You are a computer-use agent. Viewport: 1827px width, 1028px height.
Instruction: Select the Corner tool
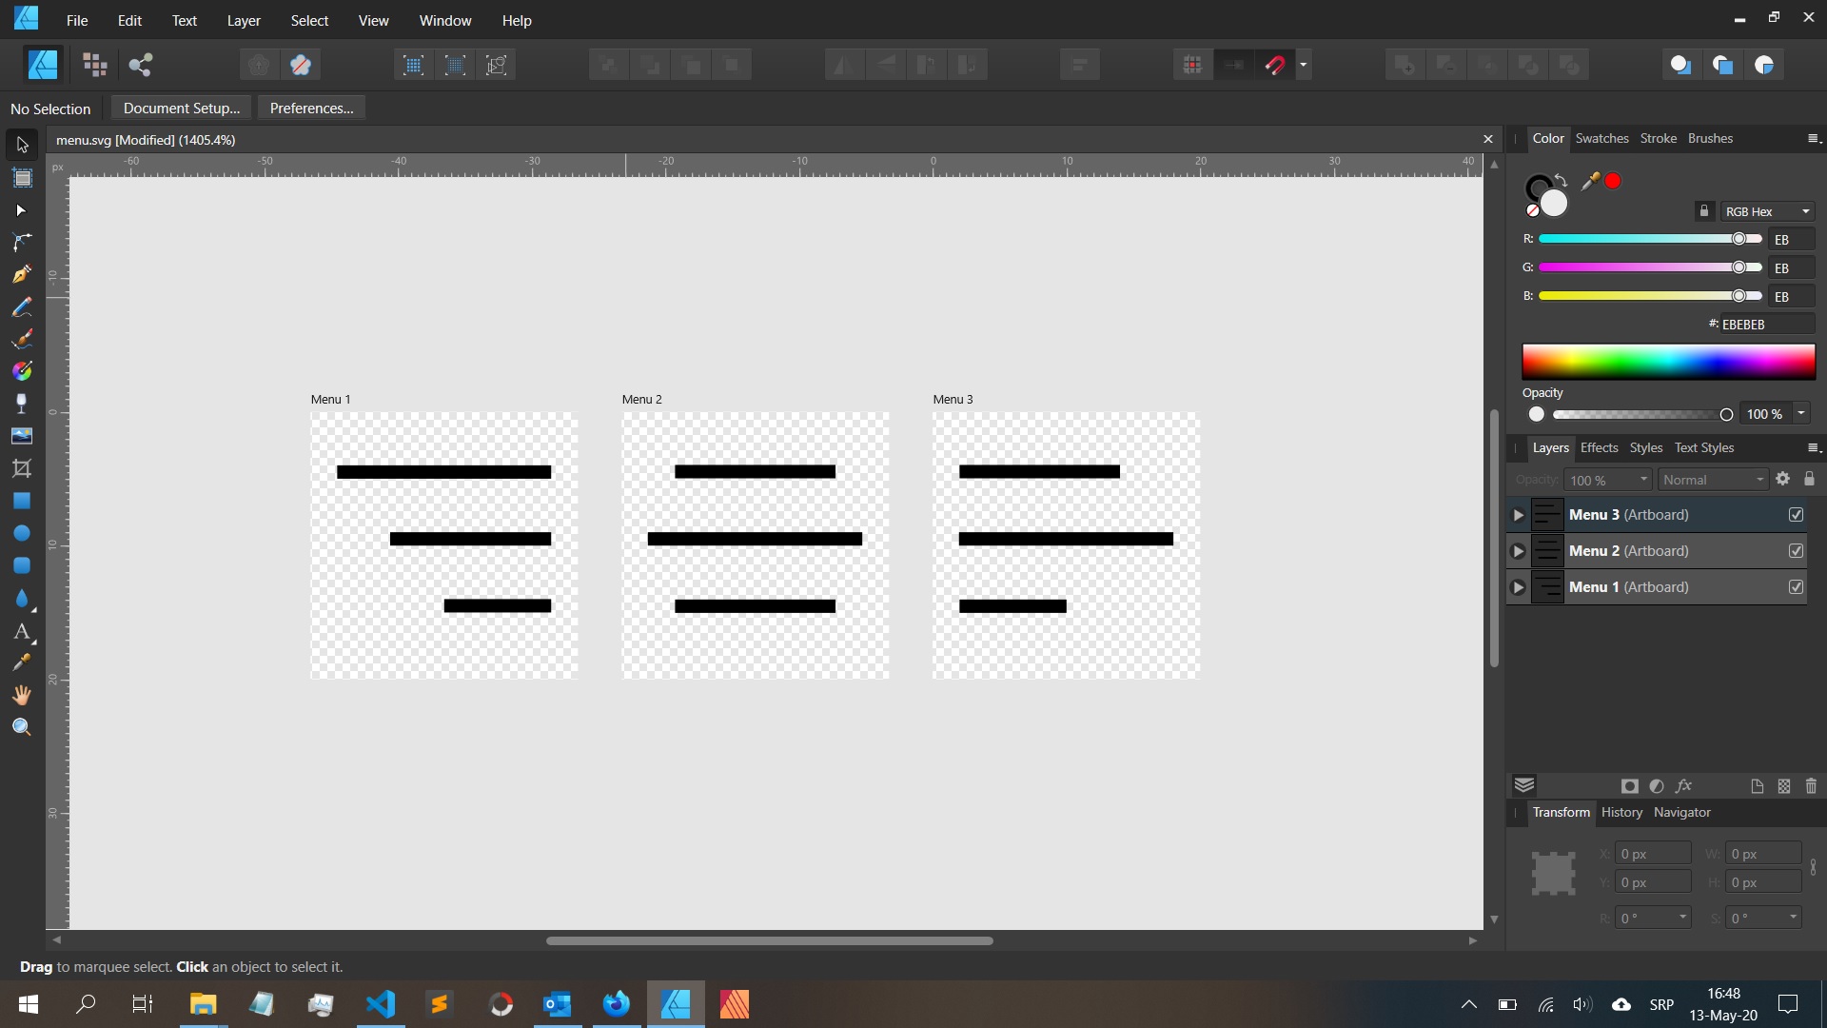(x=22, y=242)
